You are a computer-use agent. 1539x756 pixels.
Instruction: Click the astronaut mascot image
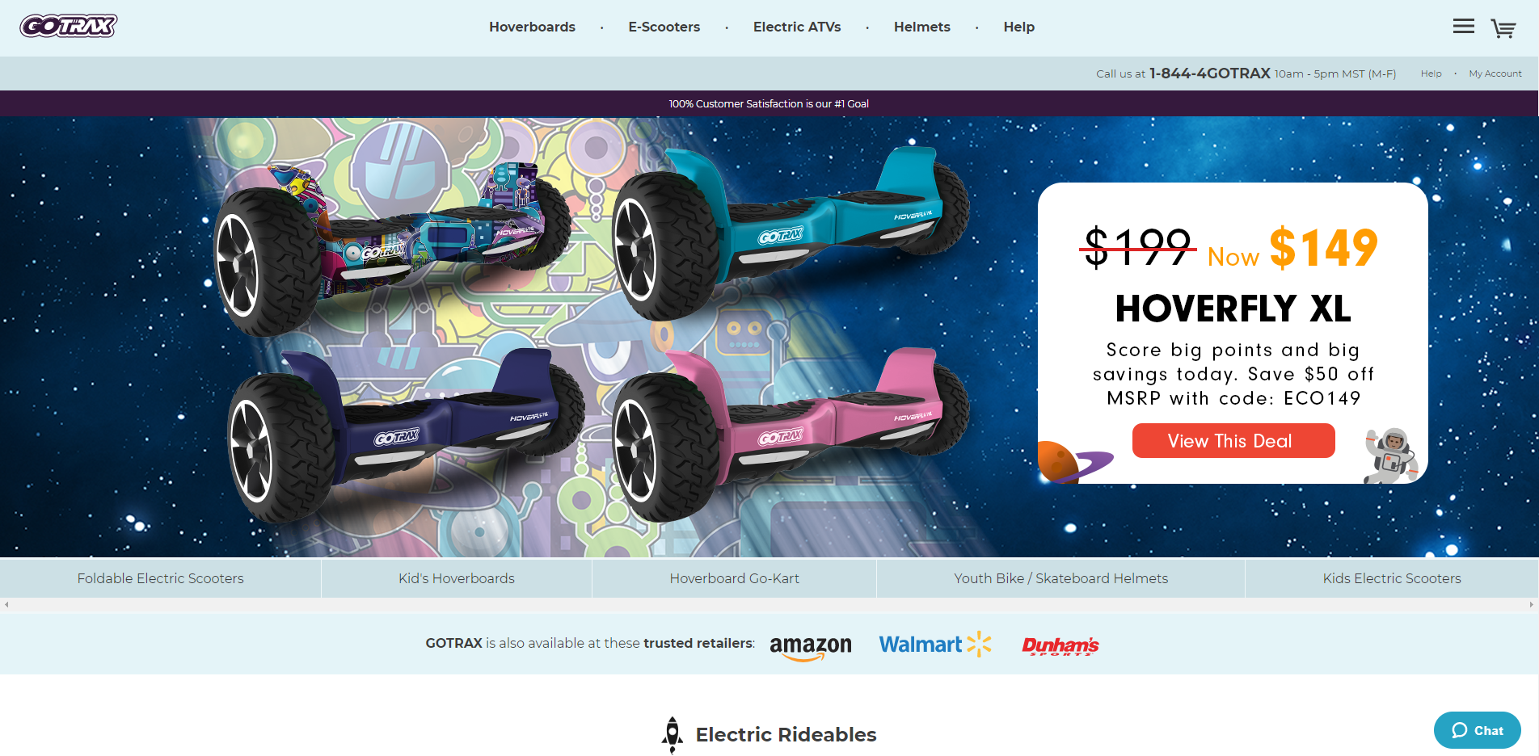coord(1390,456)
